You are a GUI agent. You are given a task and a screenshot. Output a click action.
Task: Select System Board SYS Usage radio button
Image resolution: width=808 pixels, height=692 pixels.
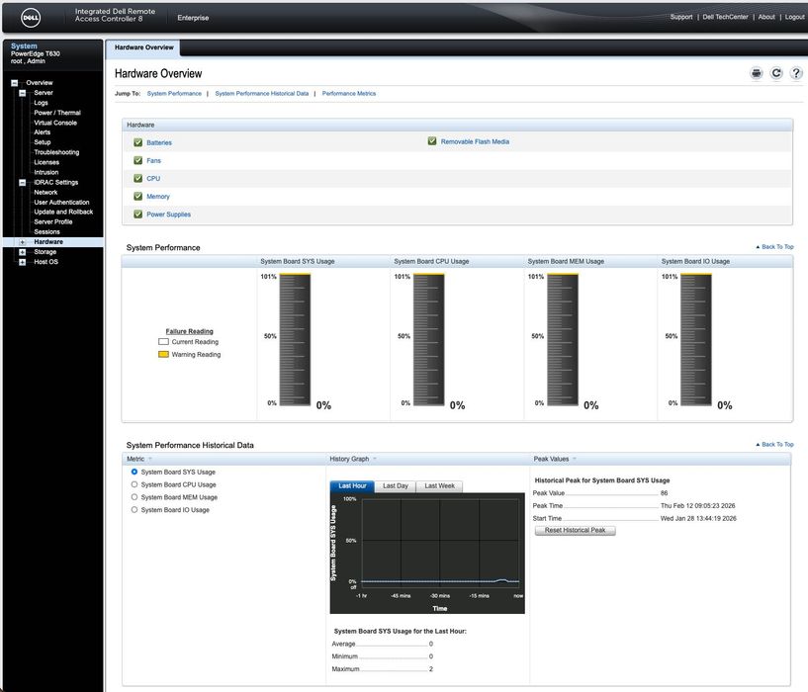134,472
